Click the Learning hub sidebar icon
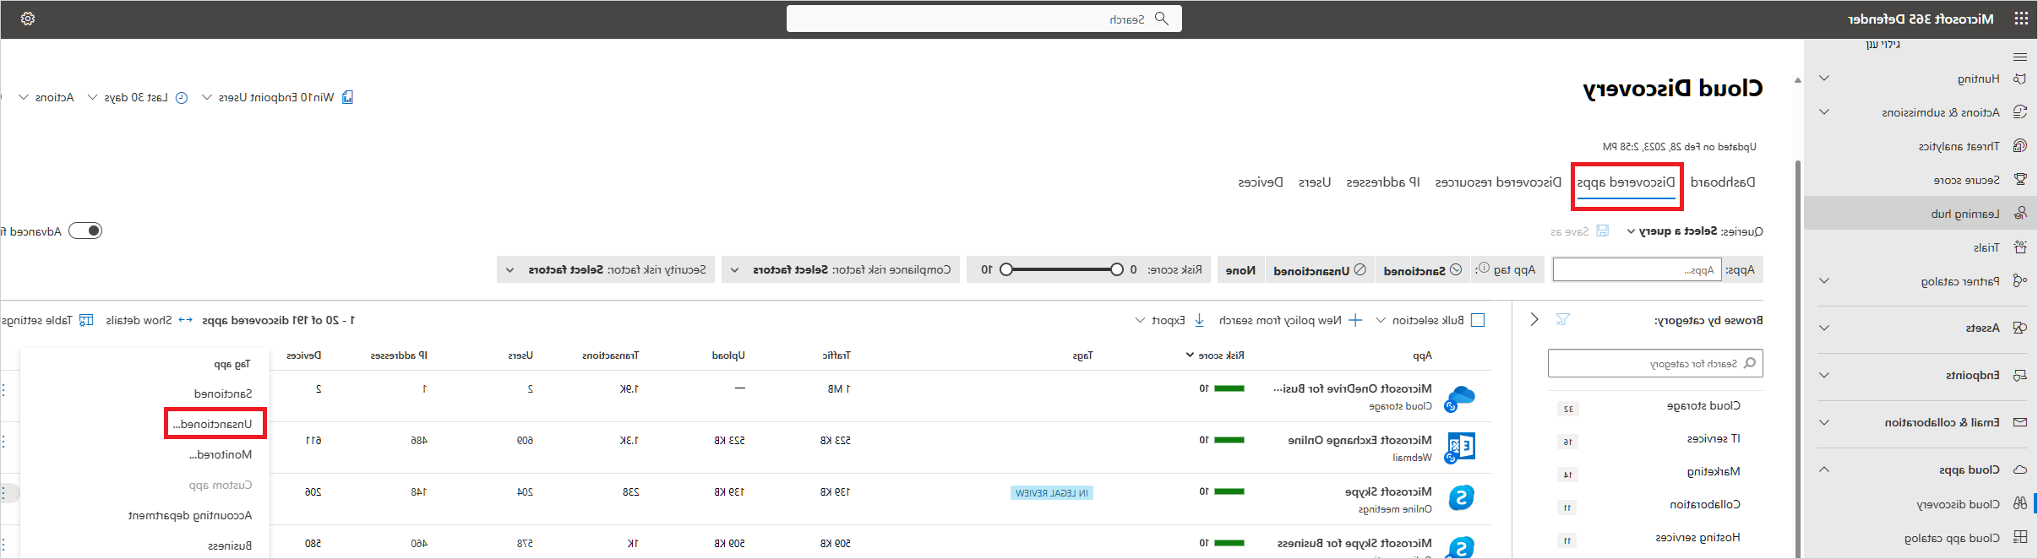 pyautogui.click(x=2020, y=214)
